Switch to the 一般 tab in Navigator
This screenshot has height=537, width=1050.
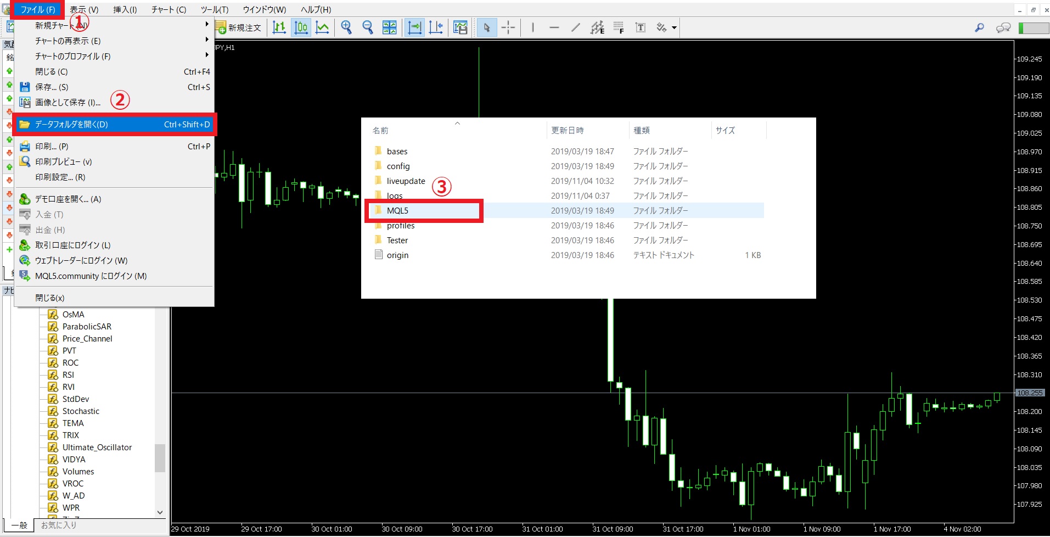point(19,525)
